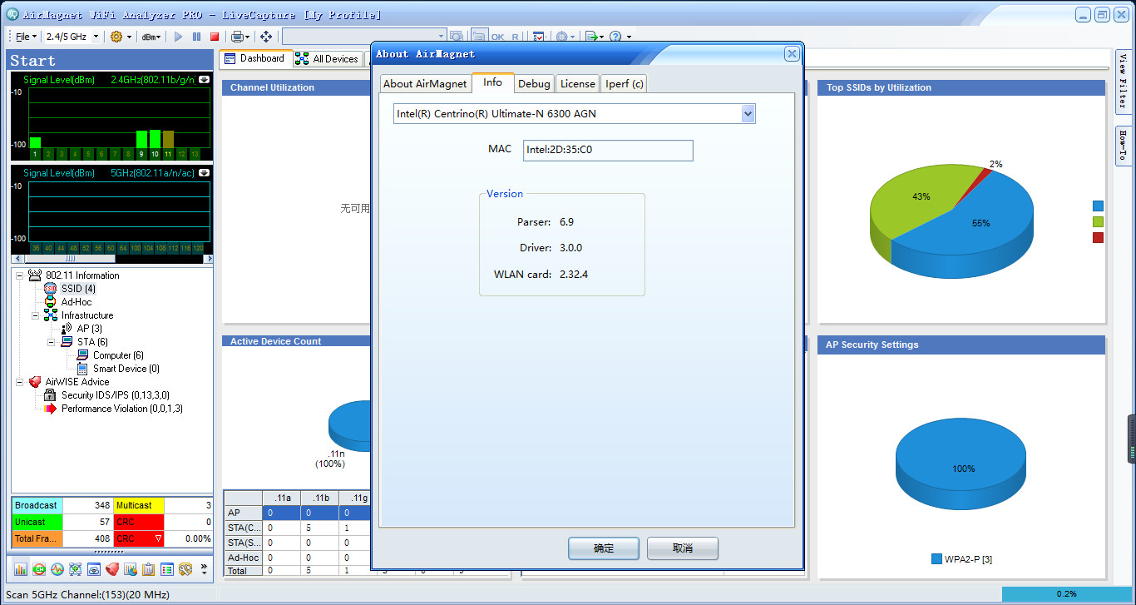Switch to the About AirMagnet tab
The width and height of the screenshot is (1136, 605).
(425, 83)
